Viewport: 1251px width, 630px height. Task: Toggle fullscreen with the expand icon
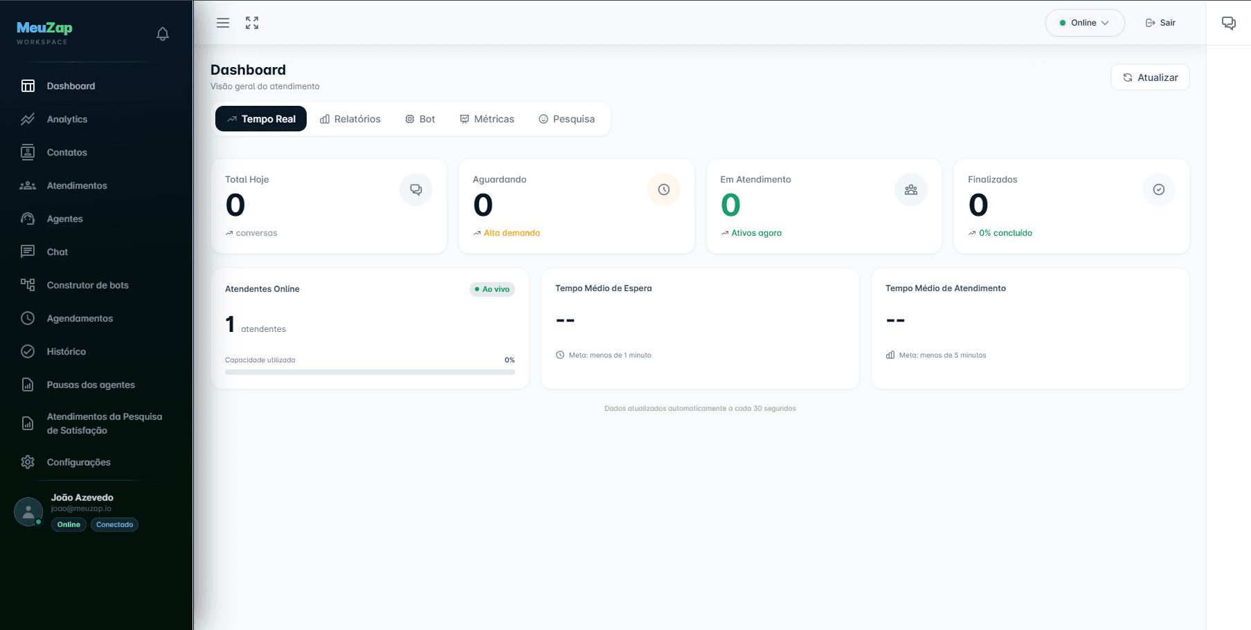point(252,22)
